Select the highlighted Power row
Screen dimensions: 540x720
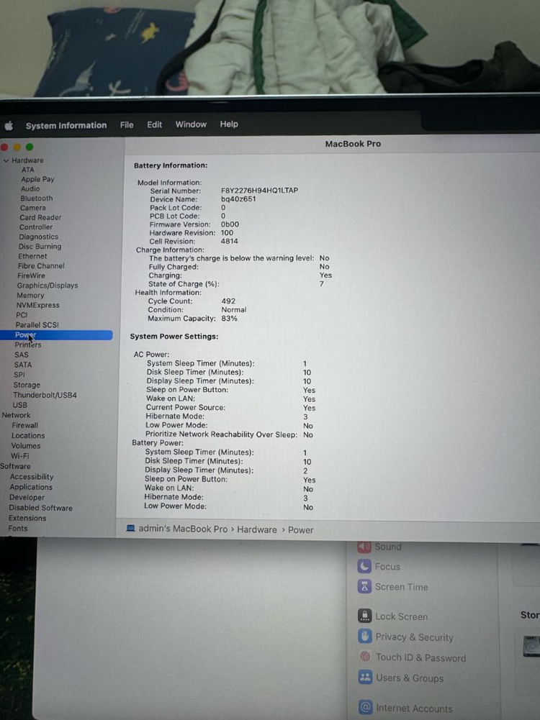(x=57, y=335)
